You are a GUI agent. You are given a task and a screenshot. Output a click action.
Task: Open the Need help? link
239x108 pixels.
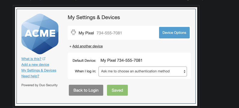click(x=30, y=76)
